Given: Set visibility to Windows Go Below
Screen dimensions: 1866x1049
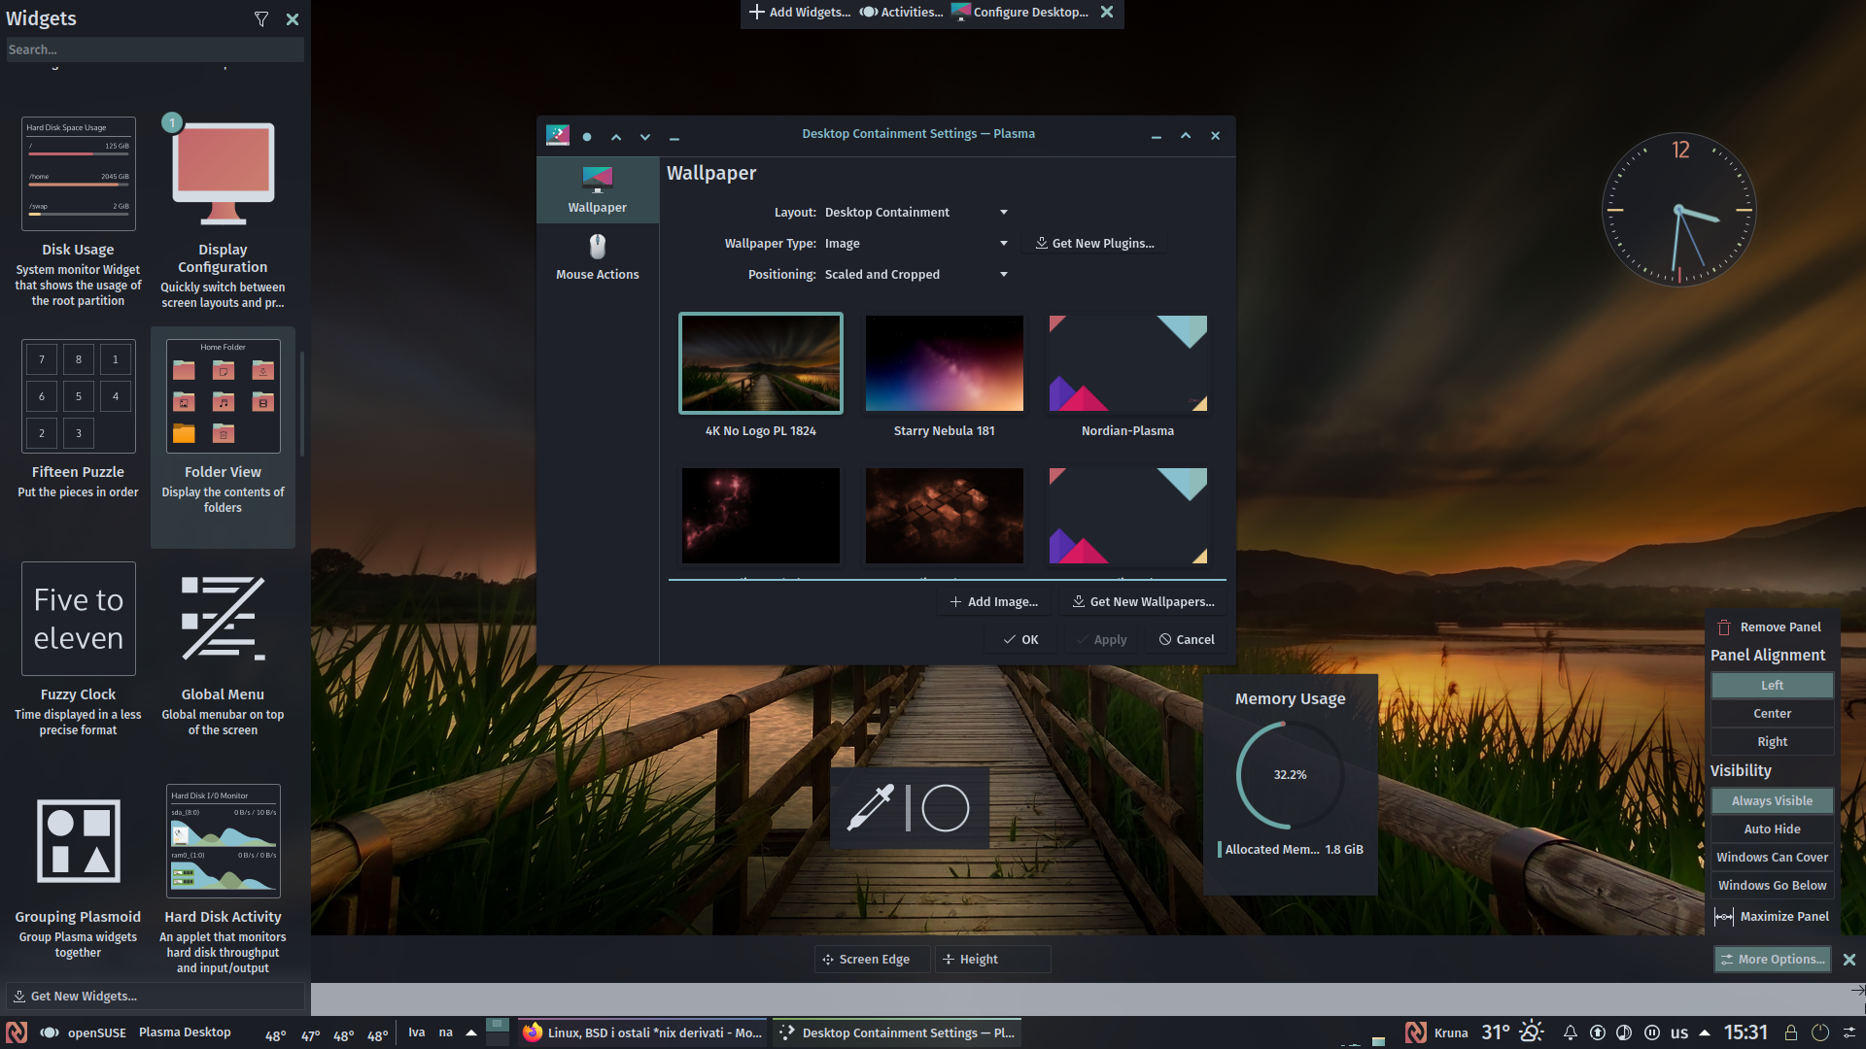Looking at the screenshot, I should [x=1772, y=886].
